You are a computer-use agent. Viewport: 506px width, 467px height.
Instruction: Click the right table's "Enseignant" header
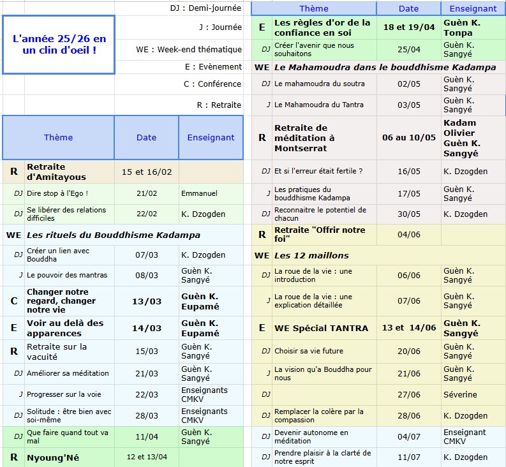click(473, 8)
